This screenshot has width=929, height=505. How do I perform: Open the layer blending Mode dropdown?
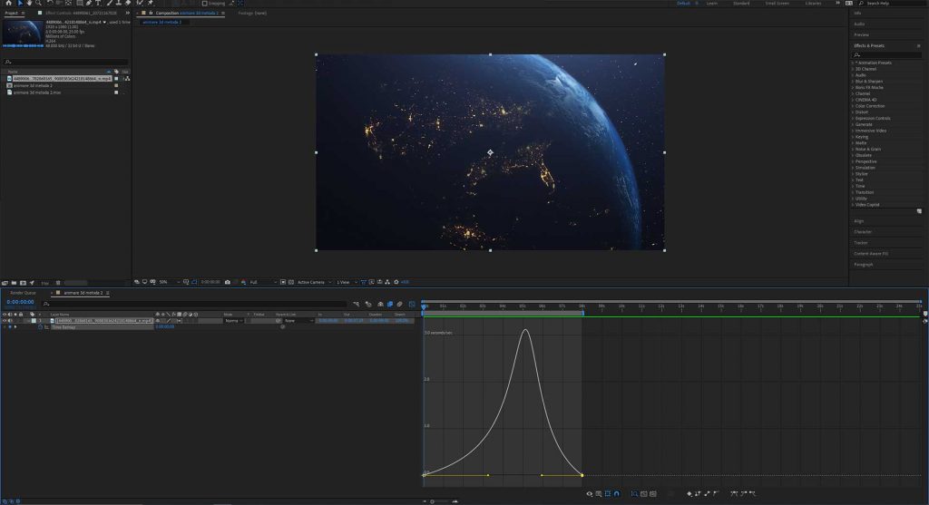tap(234, 321)
